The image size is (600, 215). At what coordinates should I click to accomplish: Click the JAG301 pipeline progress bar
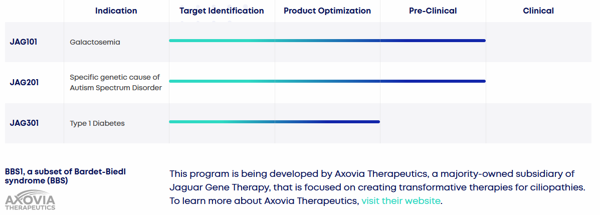[x=274, y=121]
